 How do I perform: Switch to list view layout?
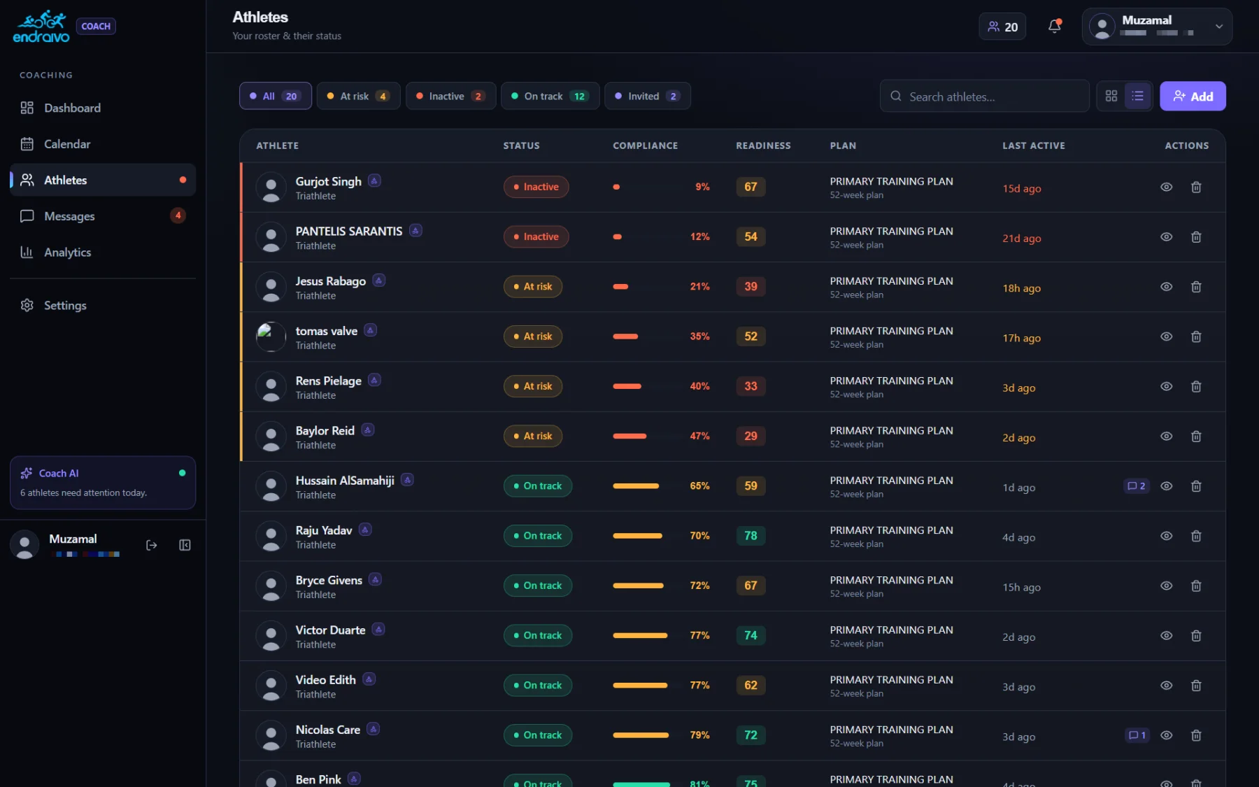tap(1138, 96)
